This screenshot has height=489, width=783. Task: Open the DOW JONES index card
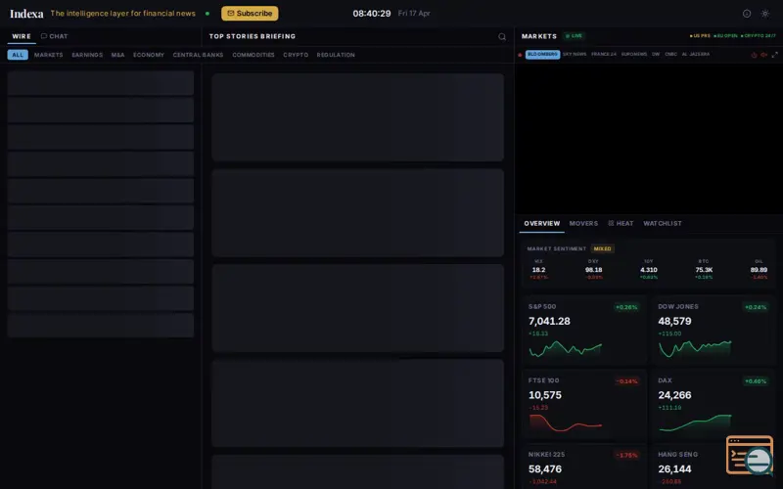click(x=714, y=331)
